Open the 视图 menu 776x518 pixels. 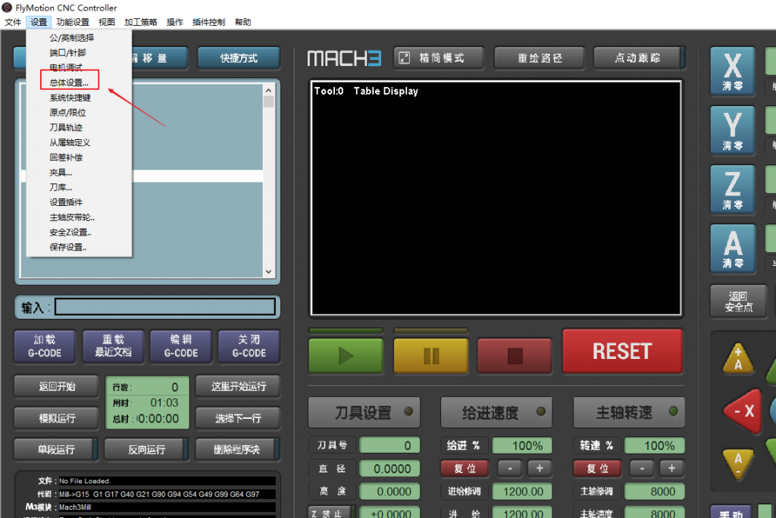(x=106, y=22)
